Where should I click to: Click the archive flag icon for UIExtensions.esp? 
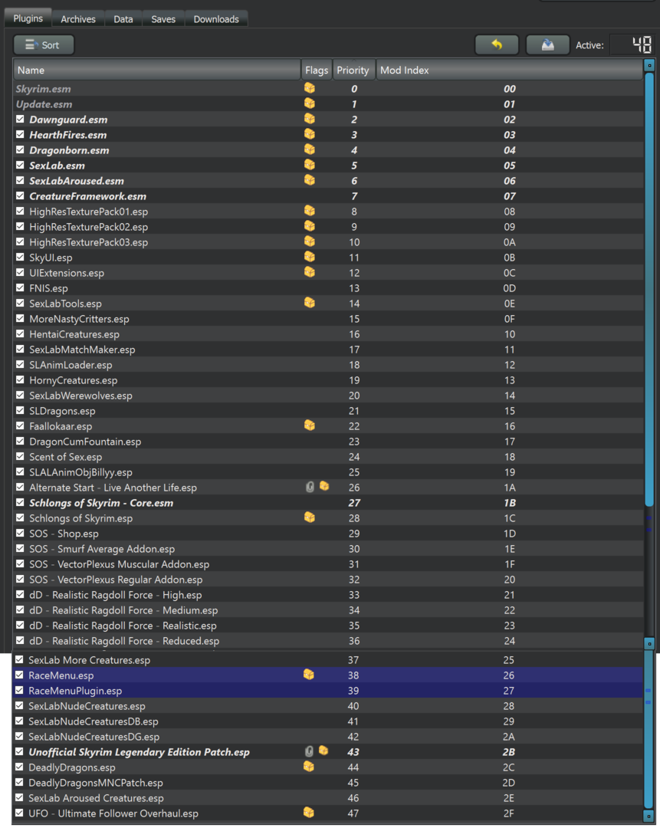coord(310,272)
